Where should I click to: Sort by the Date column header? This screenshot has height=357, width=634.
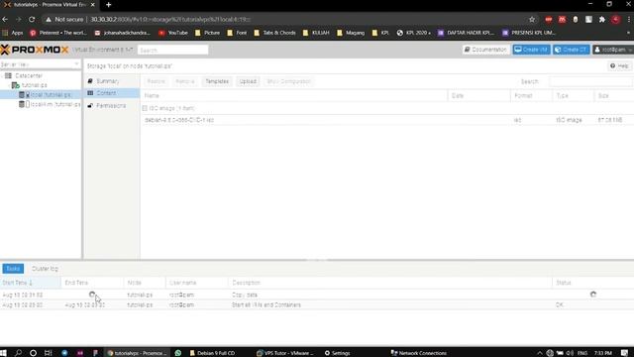click(x=478, y=95)
